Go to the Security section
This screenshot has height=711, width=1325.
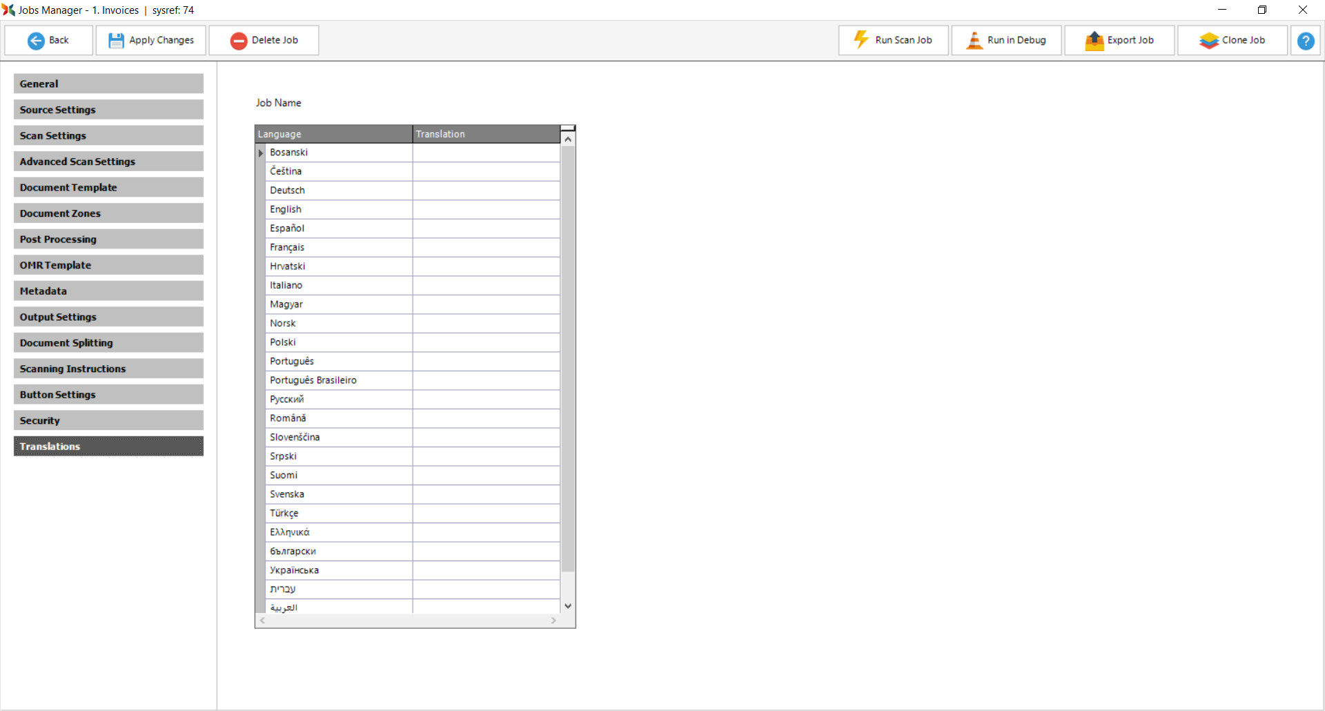coord(108,420)
